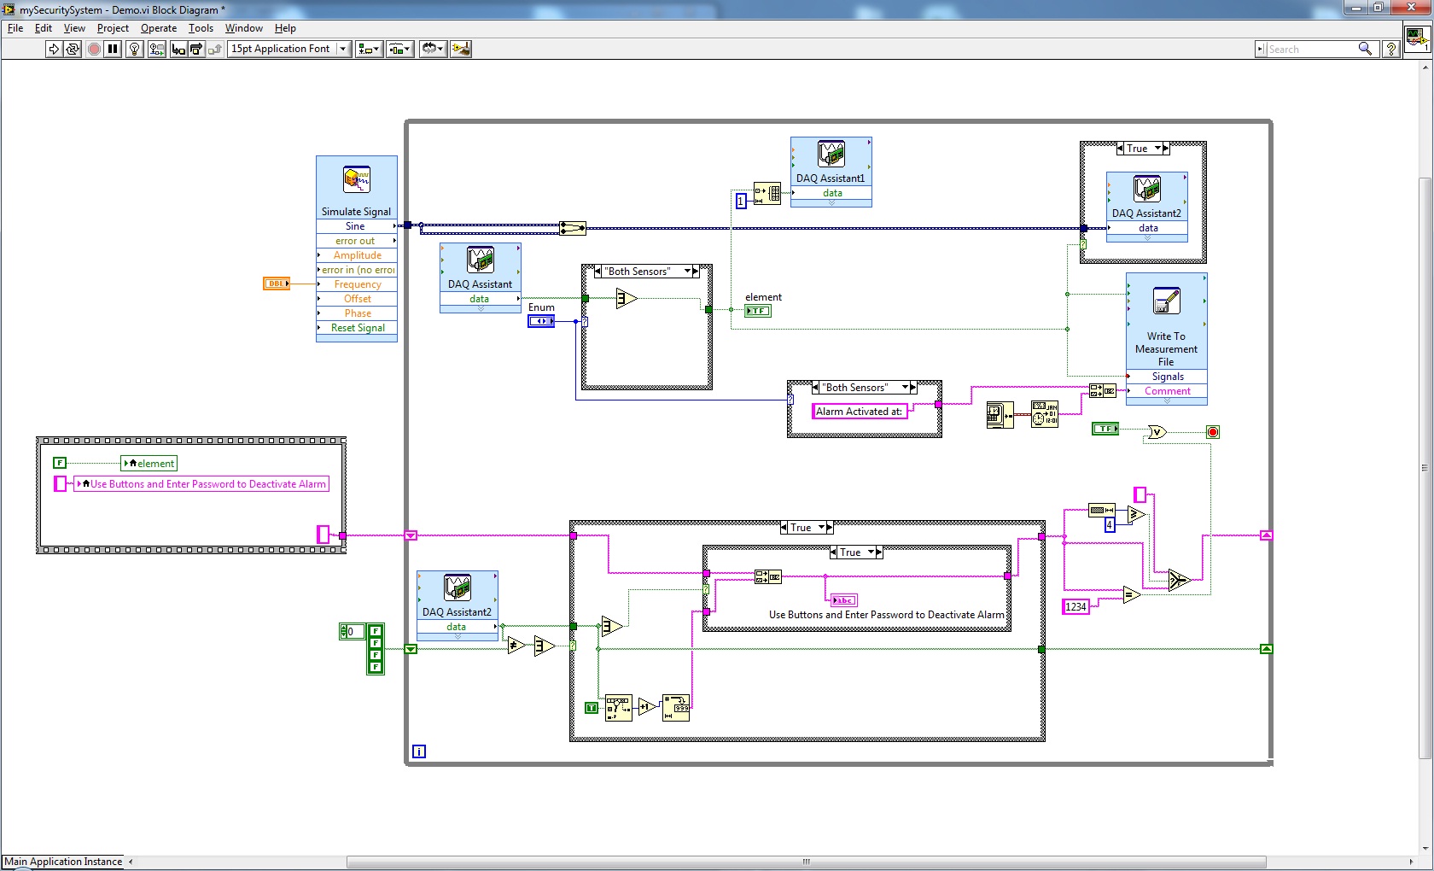Click the Write To Measurement File icon
This screenshot has height=871, width=1434.
(1166, 301)
